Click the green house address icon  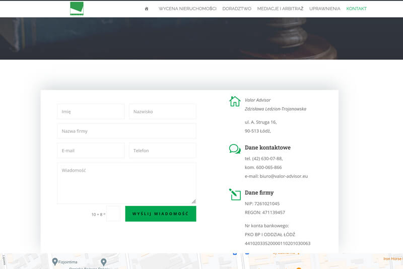pyautogui.click(x=235, y=101)
